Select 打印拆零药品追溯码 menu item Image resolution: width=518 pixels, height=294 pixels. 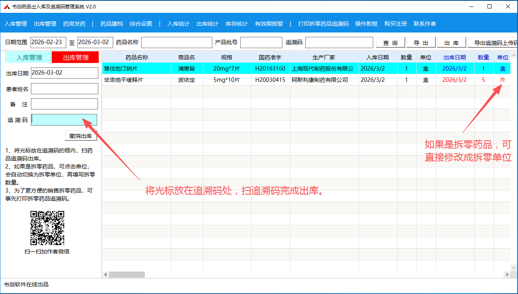coord(323,24)
